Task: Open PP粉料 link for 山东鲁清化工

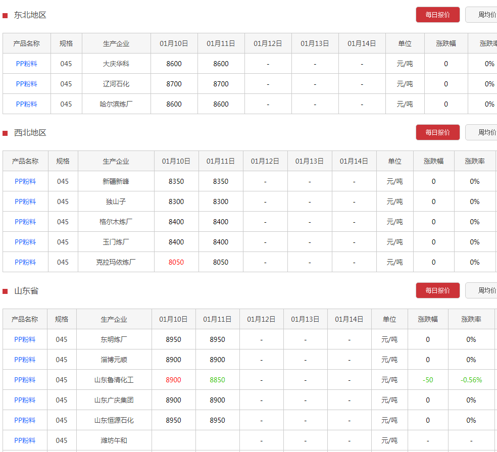Action: 25,380
